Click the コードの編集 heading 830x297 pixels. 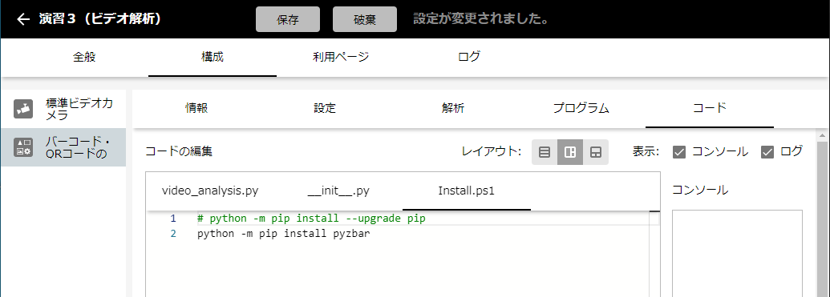[x=179, y=151]
